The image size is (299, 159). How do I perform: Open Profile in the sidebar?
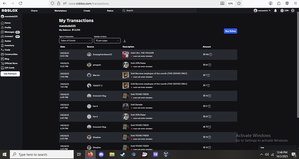click(x=6, y=27)
